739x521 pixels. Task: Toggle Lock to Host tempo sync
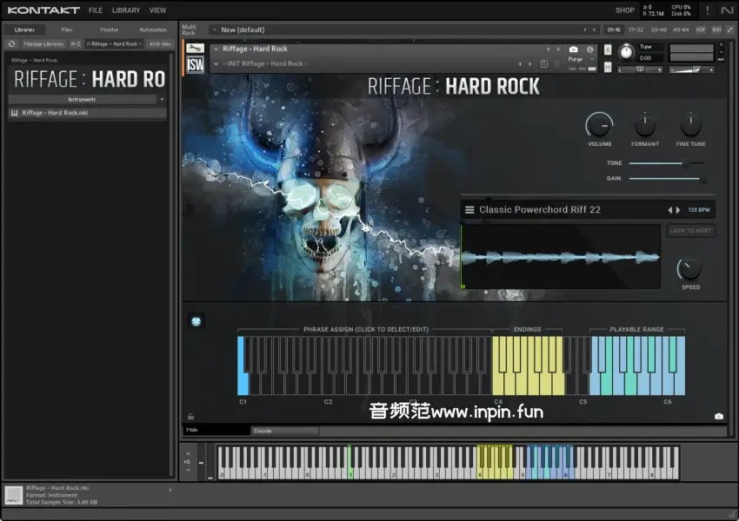pos(690,231)
